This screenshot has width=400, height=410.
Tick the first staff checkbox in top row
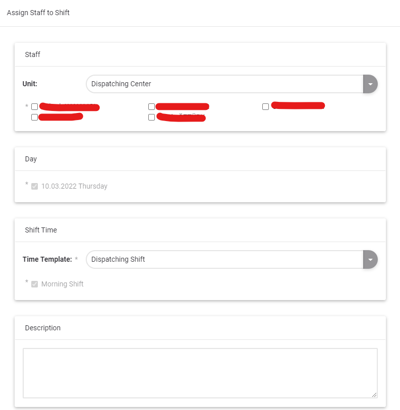pyautogui.click(x=34, y=107)
